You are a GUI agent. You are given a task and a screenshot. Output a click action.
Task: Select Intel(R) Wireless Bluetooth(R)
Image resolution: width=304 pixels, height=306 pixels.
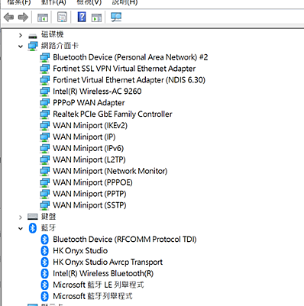point(103,273)
